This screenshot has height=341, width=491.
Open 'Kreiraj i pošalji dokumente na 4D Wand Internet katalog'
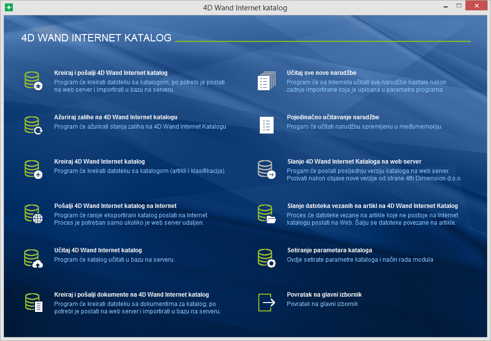[132, 295]
